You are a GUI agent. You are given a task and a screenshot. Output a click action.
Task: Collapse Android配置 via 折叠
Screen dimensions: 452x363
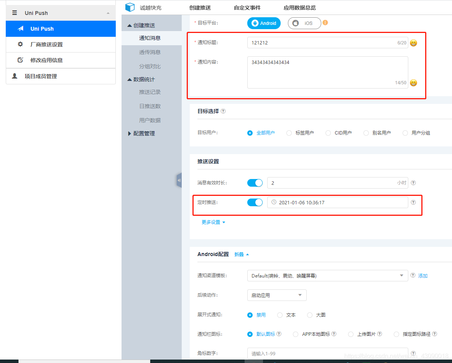[x=242, y=254]
